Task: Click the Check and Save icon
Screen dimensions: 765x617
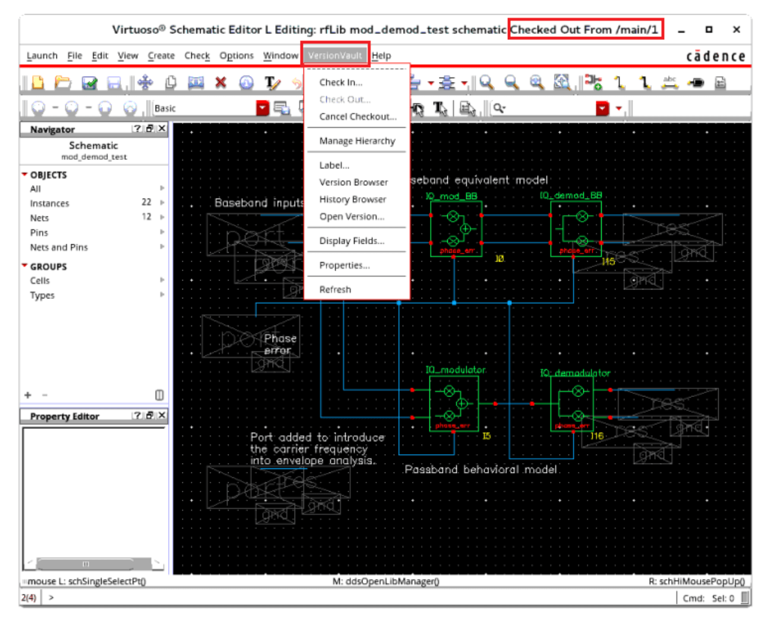Action: tap(89, 83)
